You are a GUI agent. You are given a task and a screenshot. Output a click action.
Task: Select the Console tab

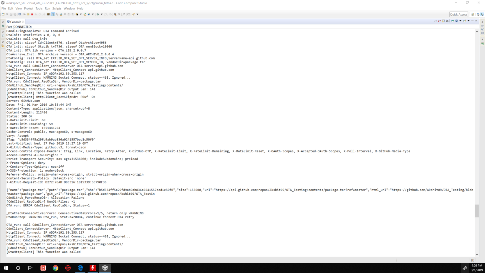click(15, 22)
